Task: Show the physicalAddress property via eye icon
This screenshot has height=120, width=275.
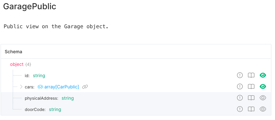Action: coord(263,98)
